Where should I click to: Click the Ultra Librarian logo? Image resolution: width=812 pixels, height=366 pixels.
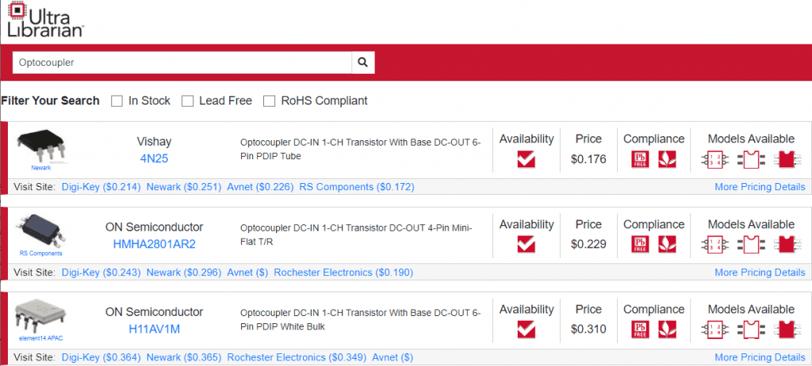[44, 20]
